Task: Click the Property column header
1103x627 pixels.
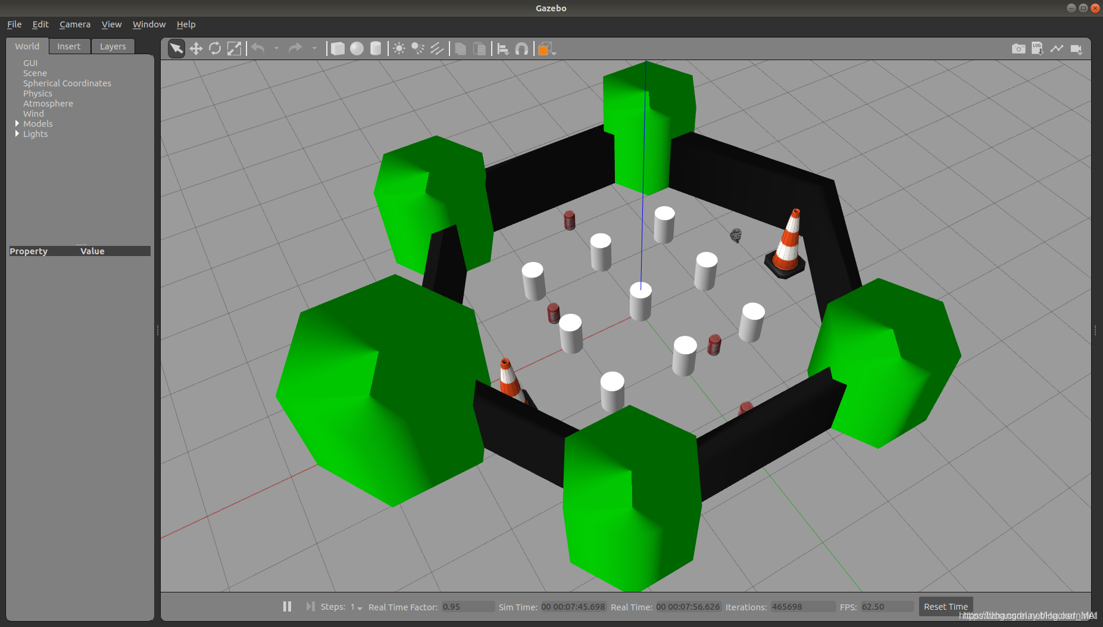Action: click(x=29, y=251)
